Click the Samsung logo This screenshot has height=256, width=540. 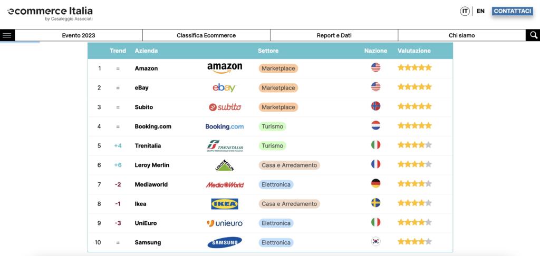(225, 242)
